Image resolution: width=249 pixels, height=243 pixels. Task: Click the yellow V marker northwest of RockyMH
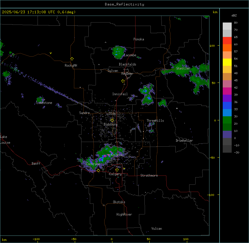pos(51,53)
